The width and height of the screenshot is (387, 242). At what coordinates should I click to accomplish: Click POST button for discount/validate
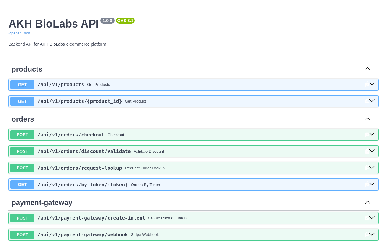22,151
